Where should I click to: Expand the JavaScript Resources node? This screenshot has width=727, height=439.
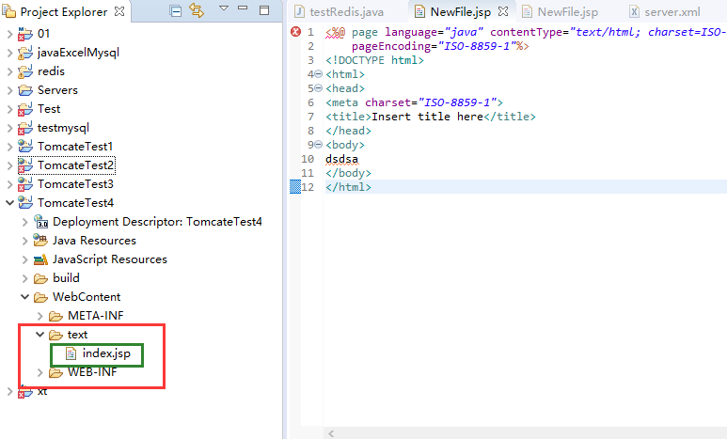point(25,259)
